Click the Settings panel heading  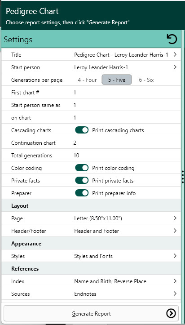click(18, 40)
